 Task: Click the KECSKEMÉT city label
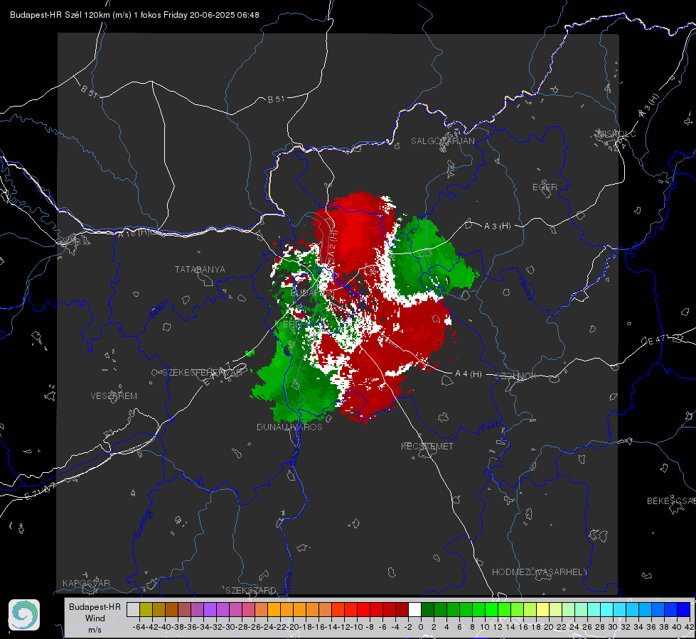(x=427, y=446)
